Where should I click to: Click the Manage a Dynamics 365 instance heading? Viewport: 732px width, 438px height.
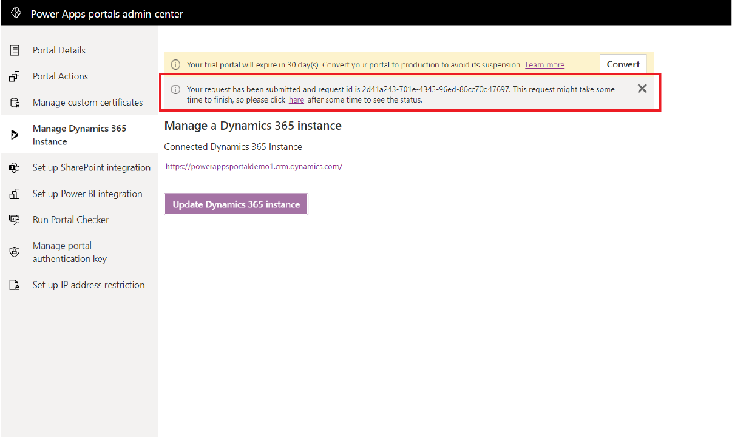(x=252, y=126)
